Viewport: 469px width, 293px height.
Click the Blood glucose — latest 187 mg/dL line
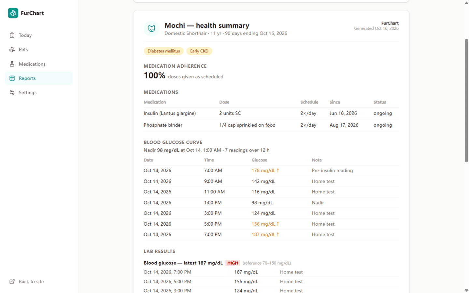[183, 263]
